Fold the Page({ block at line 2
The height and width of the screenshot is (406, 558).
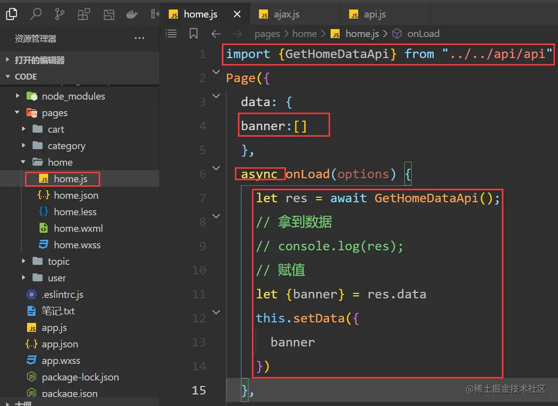pos(216,72)
